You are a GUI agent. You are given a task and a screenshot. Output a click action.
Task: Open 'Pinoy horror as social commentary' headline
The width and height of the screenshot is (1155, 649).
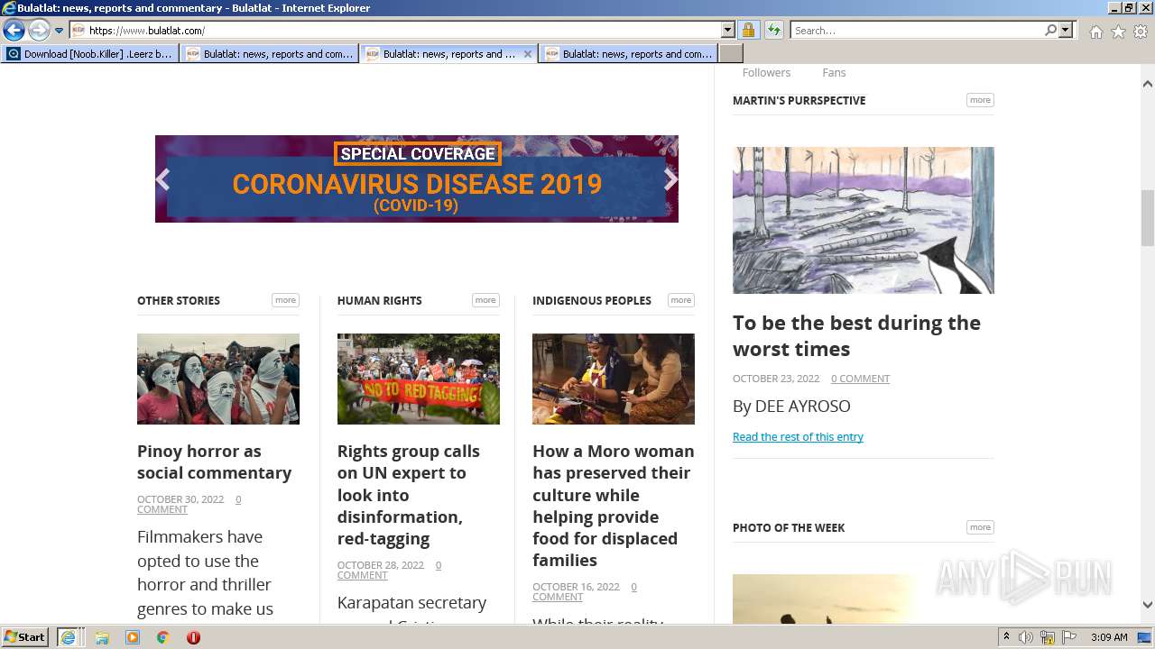click(215, 462)
